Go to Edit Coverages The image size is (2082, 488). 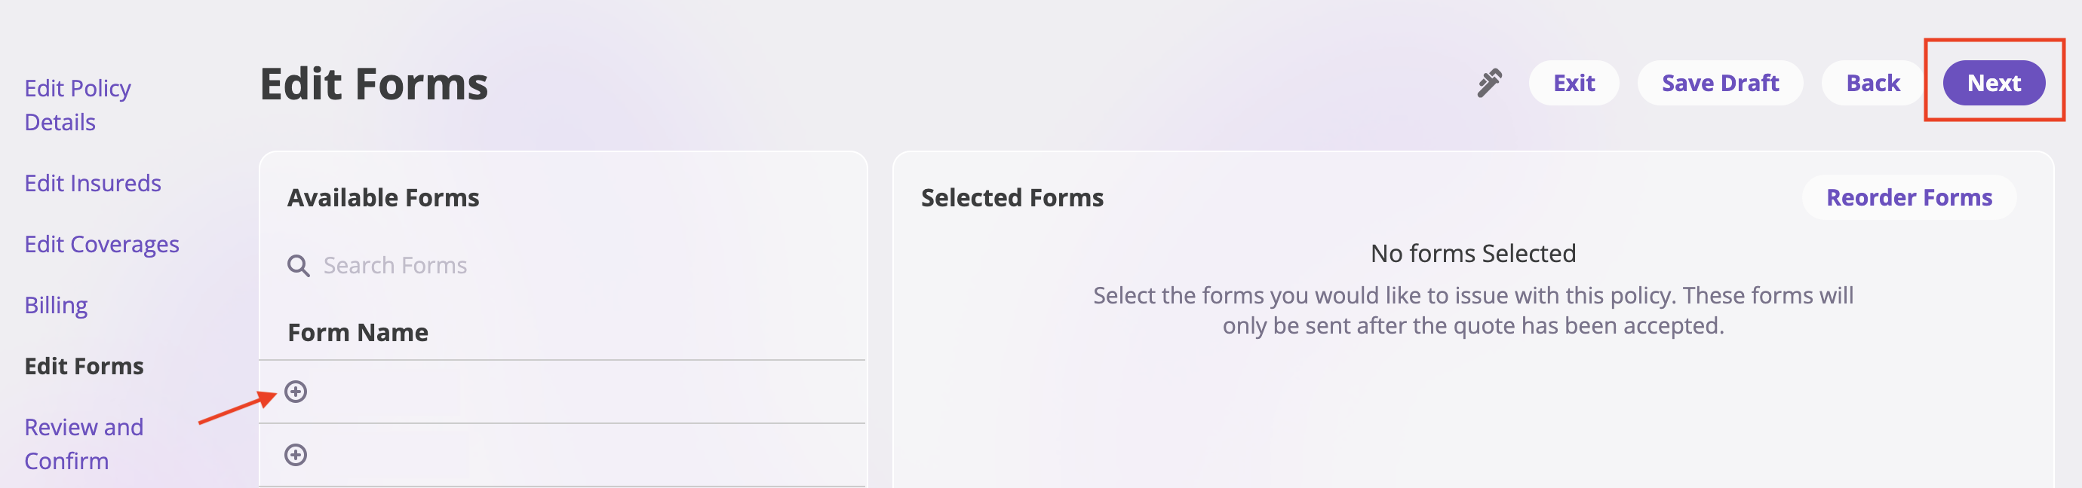(103, 243)
